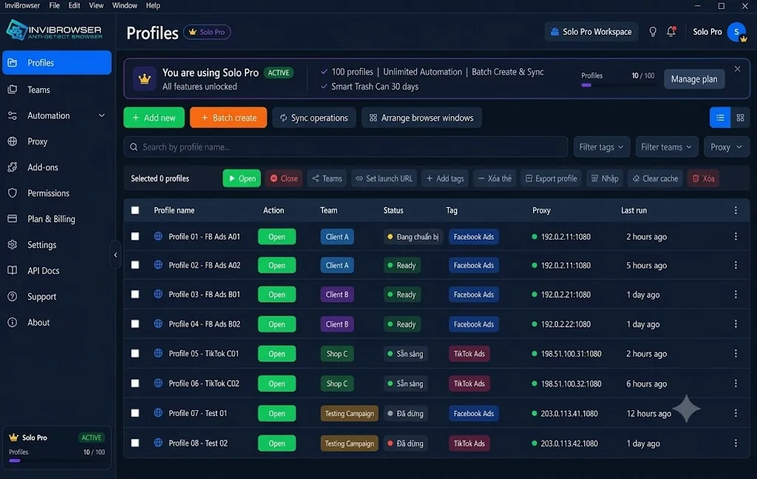This screenshot has height=479, width=757.
Task: Open the Filter tags dropdown
Action: (602, 147)
